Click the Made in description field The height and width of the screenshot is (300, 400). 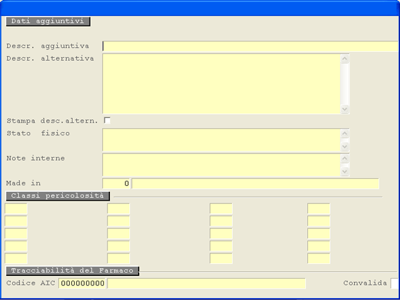tap(255, 183)
